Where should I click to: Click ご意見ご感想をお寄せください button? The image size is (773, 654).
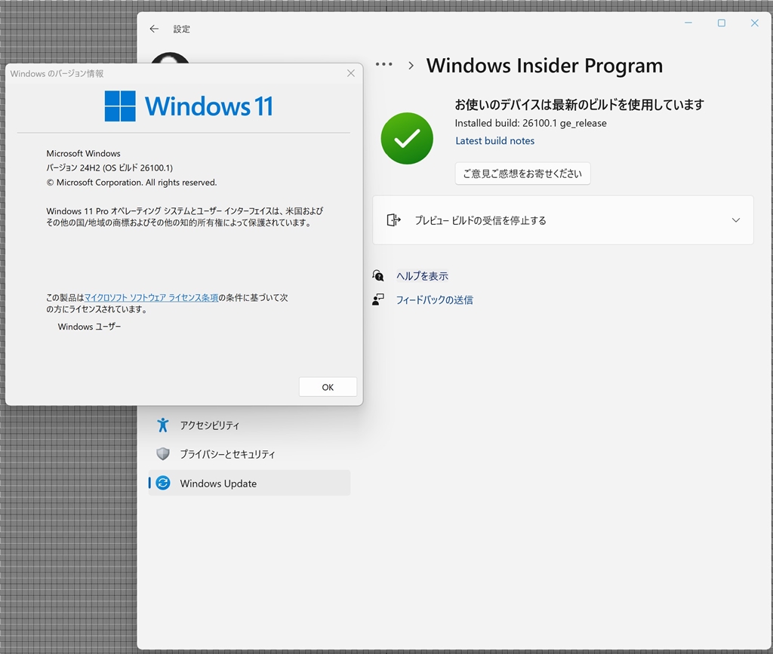tap(522, 173)
